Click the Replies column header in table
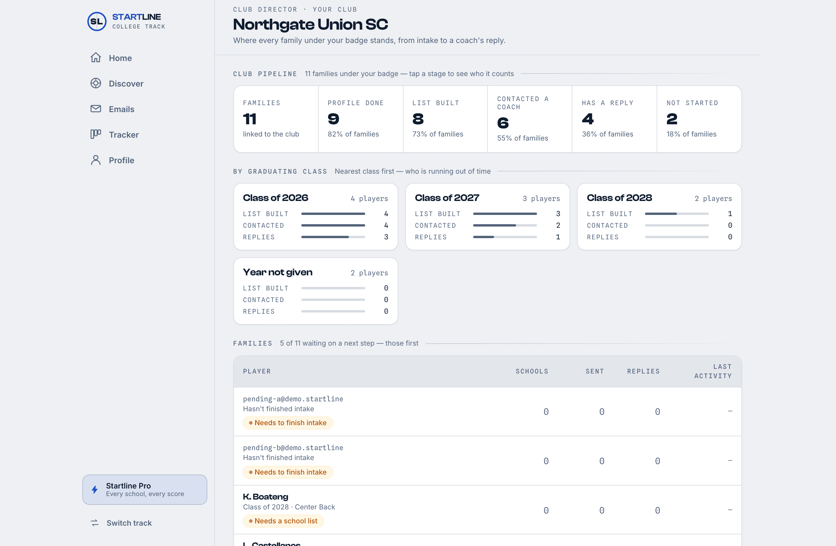 [x=644, y=371]
